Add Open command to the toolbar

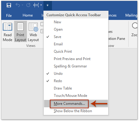[76, 29]
